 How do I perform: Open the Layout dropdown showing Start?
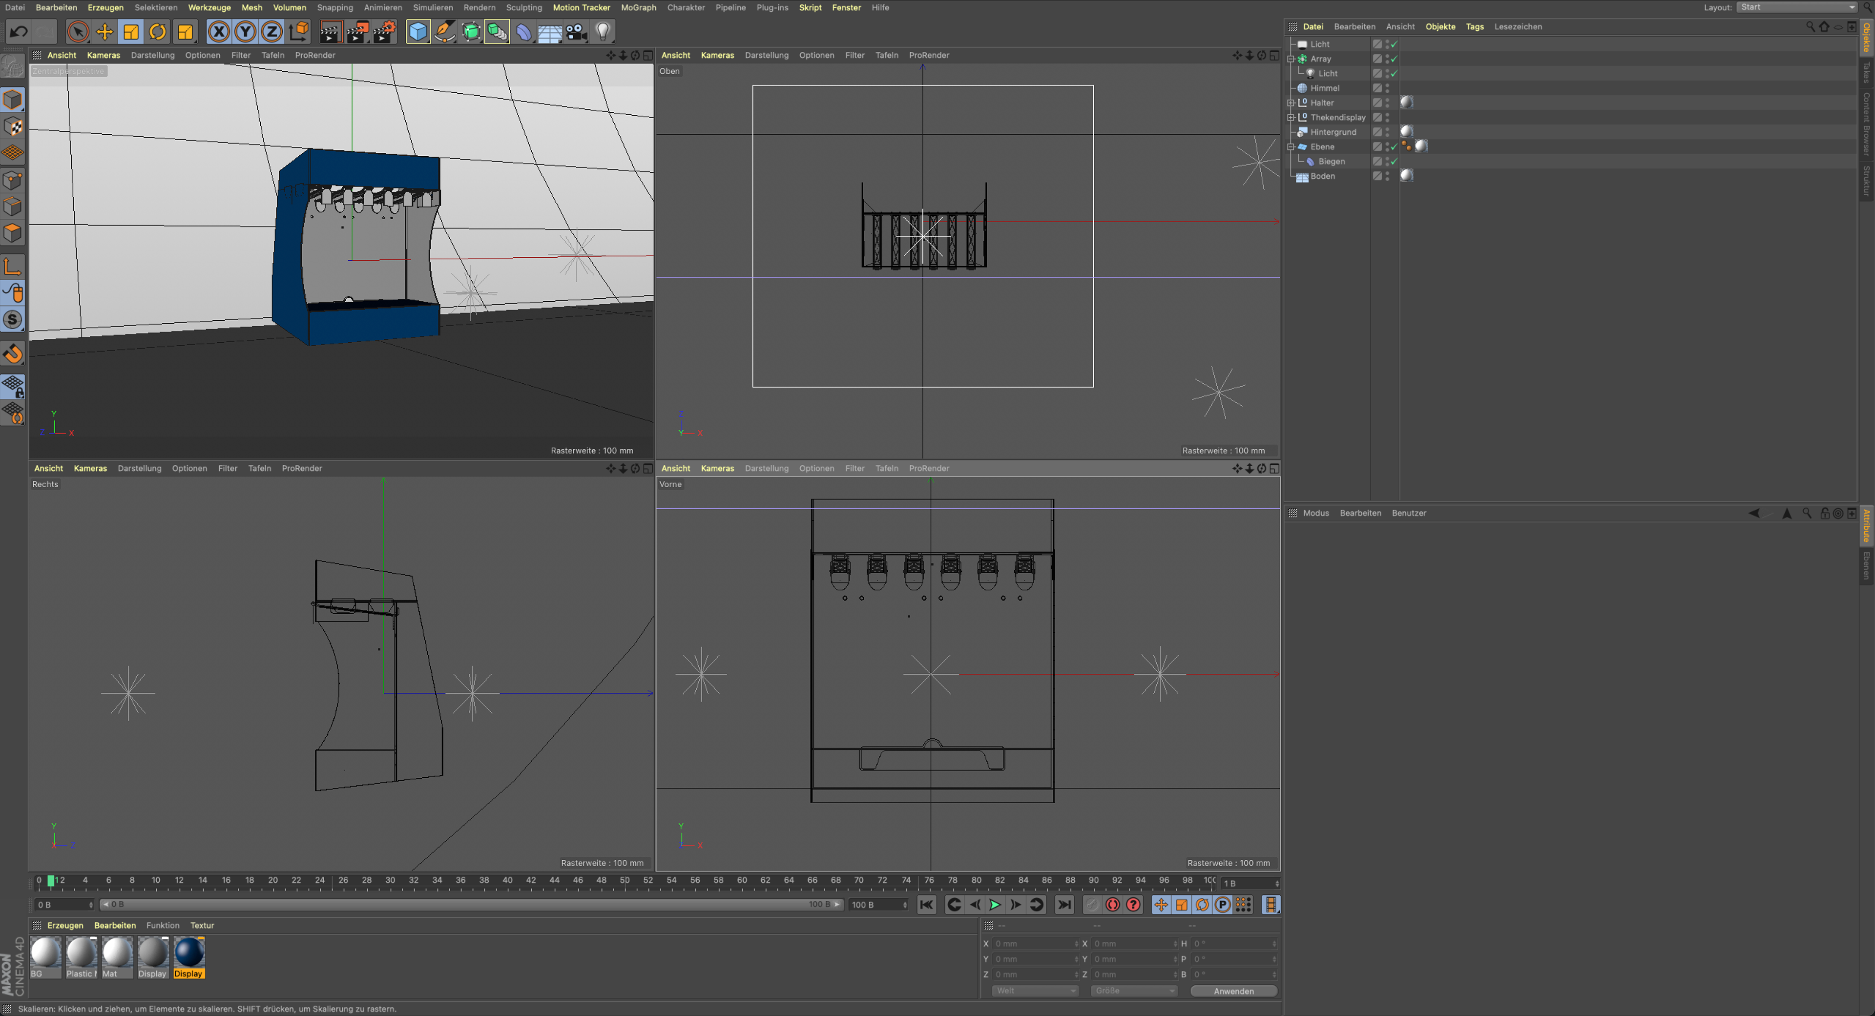(1797, 7)
